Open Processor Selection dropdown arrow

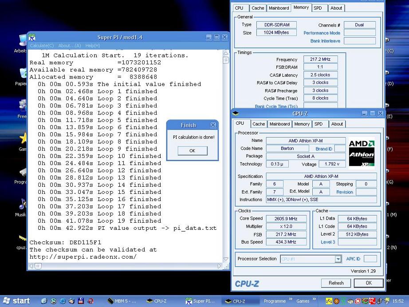[338, 259]
